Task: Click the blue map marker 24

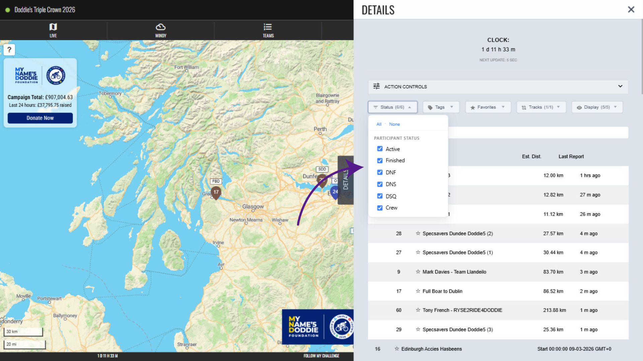Action: pos(335,192)
